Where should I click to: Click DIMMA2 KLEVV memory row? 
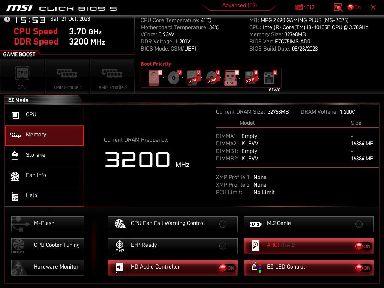click(x=295, y=144)
